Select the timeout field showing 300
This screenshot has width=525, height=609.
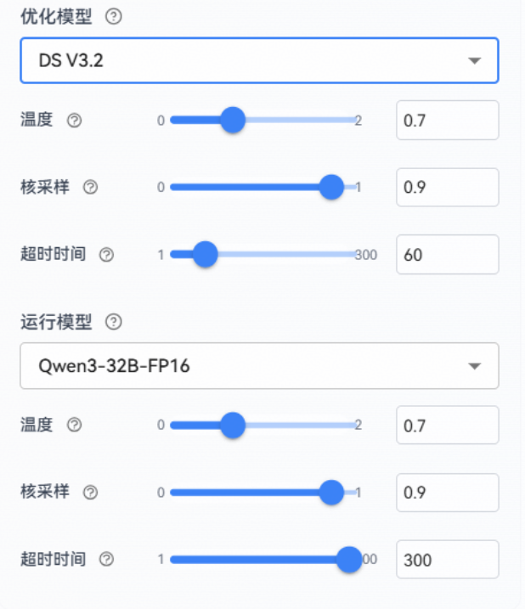pyautogui.click(x=447, y=559)
